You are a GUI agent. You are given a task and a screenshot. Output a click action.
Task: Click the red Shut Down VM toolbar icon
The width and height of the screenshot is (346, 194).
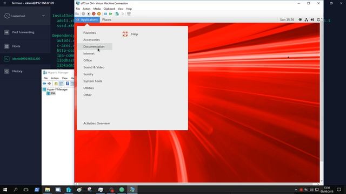point(94,14)
